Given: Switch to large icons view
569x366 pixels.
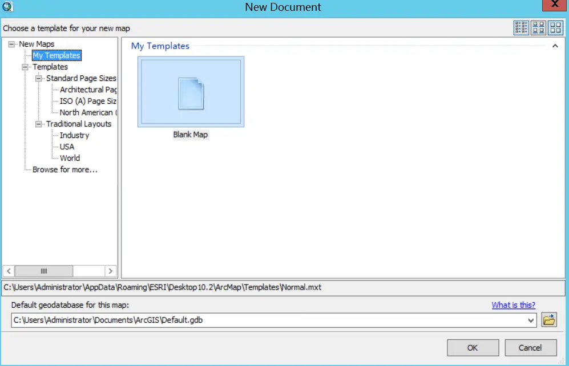Looking at the screenshot, I should tap(555, 27).
